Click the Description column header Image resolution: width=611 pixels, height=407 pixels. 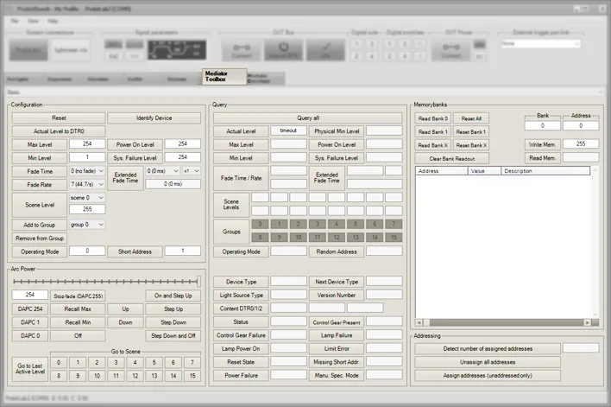click(545, 171)
